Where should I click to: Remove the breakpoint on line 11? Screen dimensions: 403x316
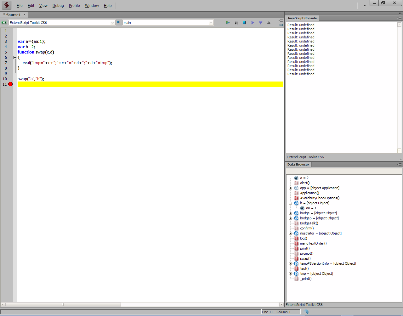pos(10,84)
